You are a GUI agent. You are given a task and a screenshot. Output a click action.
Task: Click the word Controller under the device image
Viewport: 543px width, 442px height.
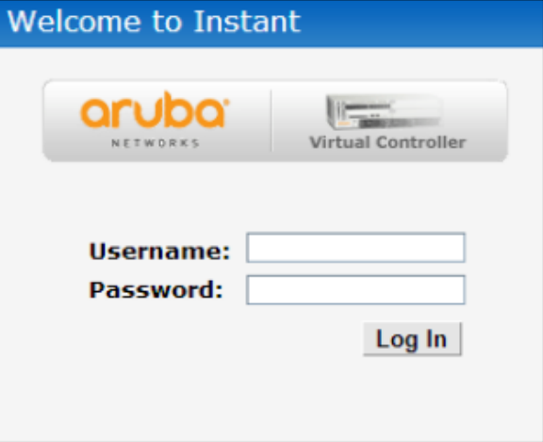tap(421, 142)
